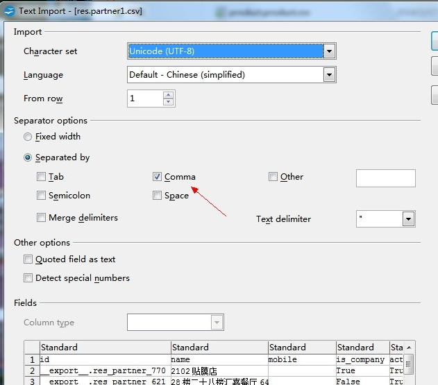Enable Merge delimiters option
The image size is (438, 385).
coord(42,219)
